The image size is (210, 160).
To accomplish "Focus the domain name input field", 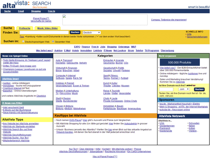I will [166, 89].
